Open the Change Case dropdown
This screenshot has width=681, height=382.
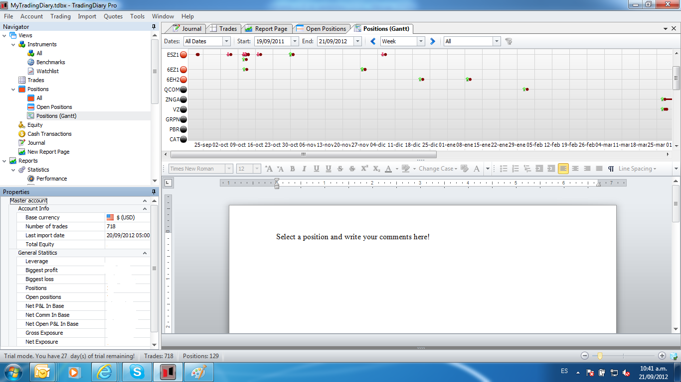point(438,169)
